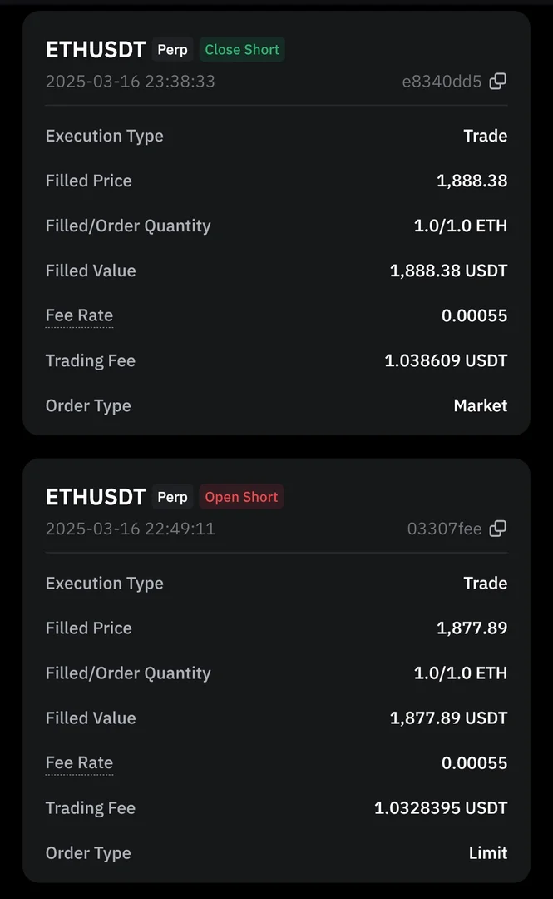Tap Fee Rate label in Close Short card
Image resolution: width=553 pixels, height=899 pixels.
tap(79, 316)
